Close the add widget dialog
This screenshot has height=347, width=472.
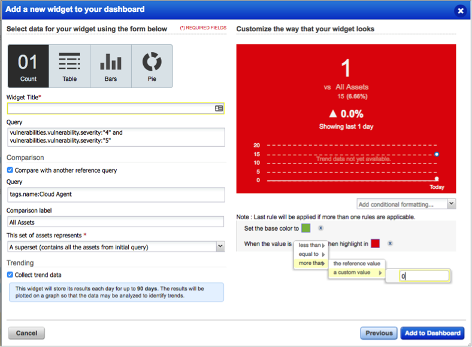coord(460,11)
